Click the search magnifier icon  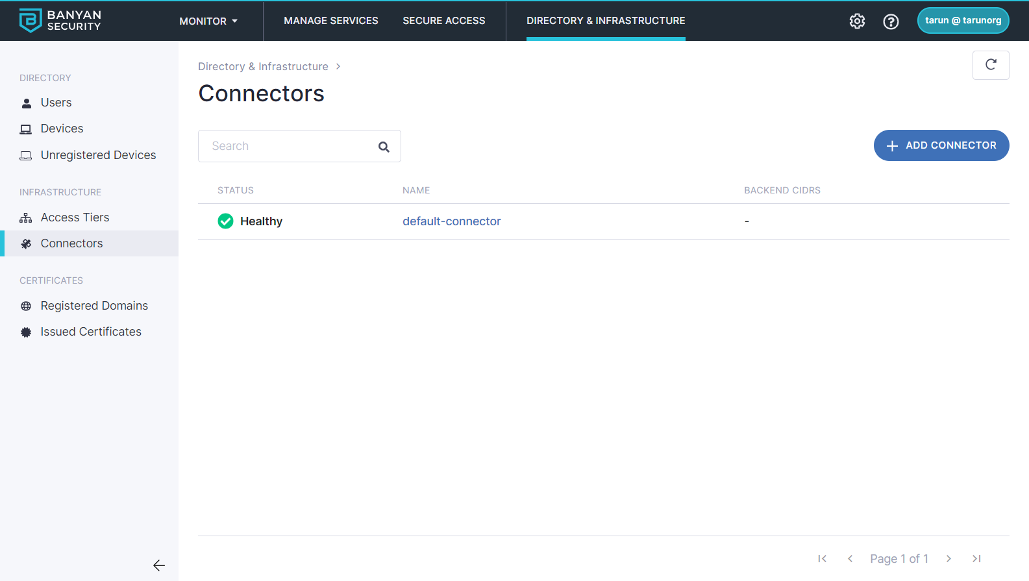[384, 147]
